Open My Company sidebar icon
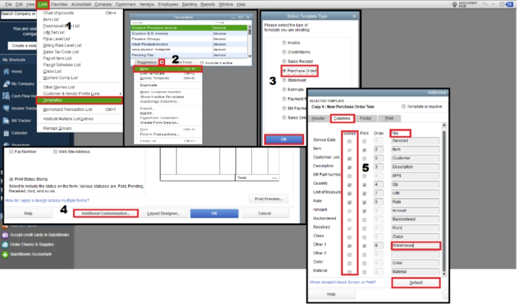This screenshot has height=308, width=517. point(6,84)
